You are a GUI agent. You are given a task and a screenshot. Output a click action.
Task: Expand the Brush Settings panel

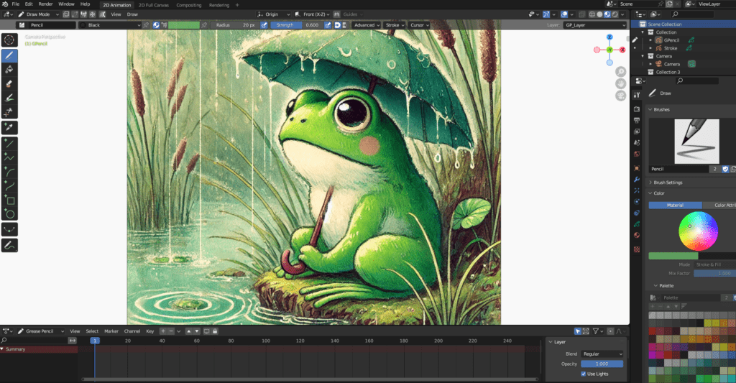[x=668, y=183]
